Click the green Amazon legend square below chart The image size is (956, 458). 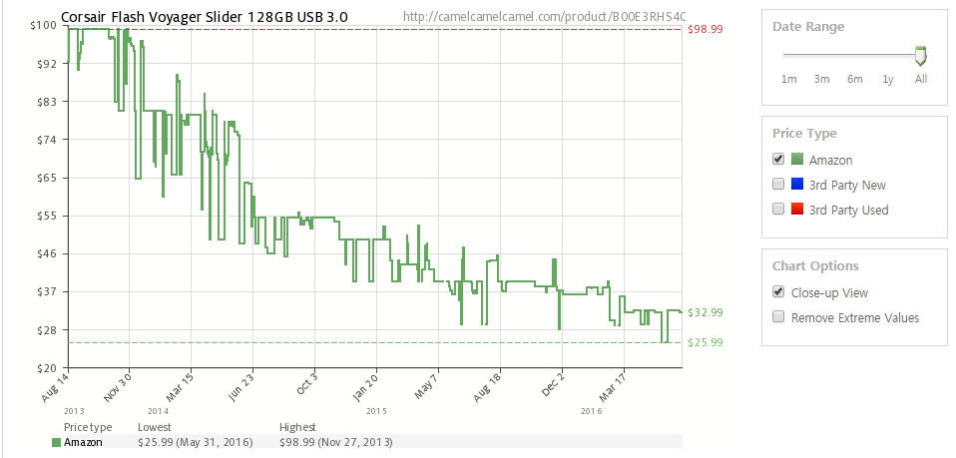(x=56, y=442)
